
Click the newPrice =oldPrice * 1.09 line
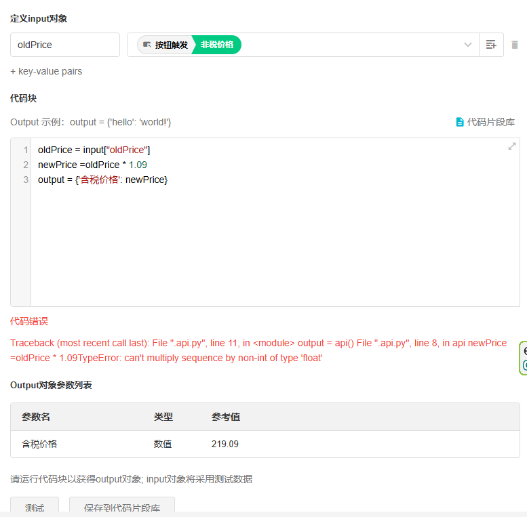pyautogui.click(x=92, y=165)
